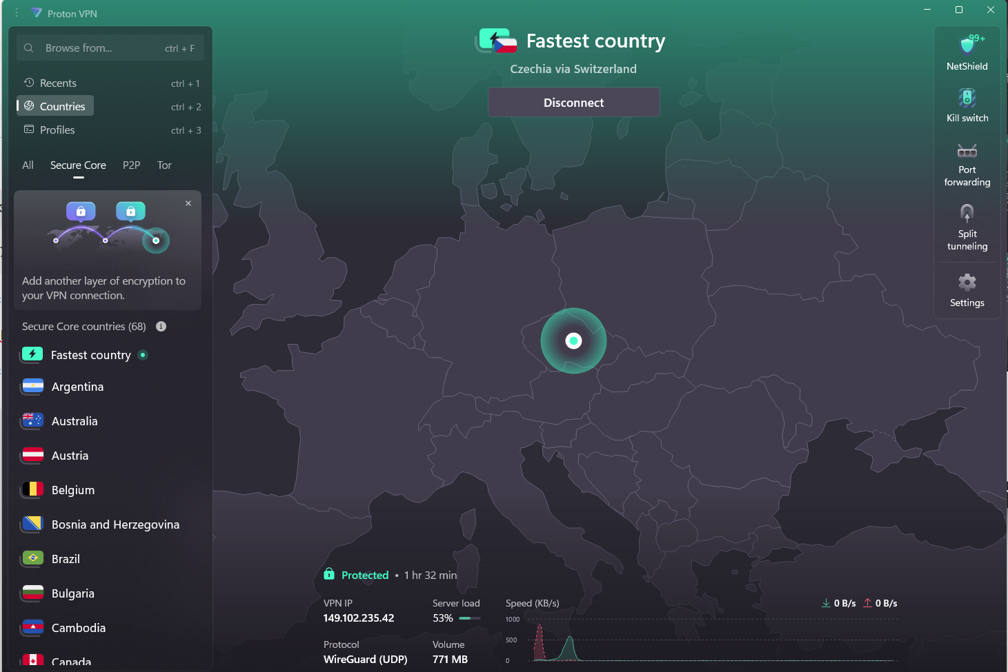
Task: Click the connected server map marker
Action: coord(573,340)
